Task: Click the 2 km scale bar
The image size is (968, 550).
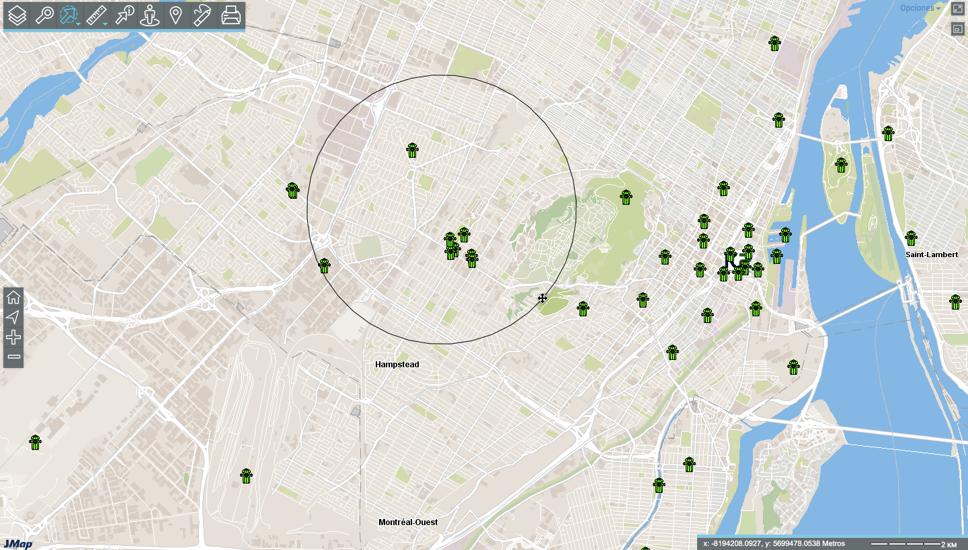Action: click(x=914, y=543)
